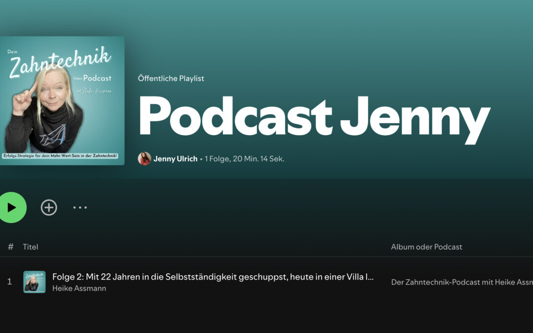Image resolution: width=533 pixels, height=333 pixels.
Task: Click the 'Podcast Jenny' playlist title heading
Action: [x=314, y=117]
